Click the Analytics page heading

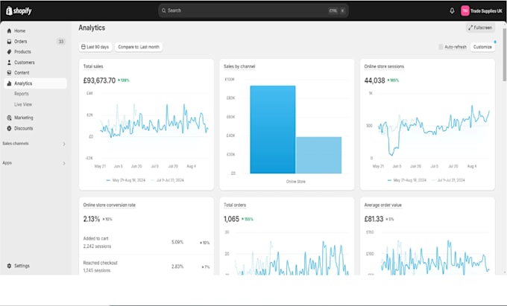tap(92, 28)
